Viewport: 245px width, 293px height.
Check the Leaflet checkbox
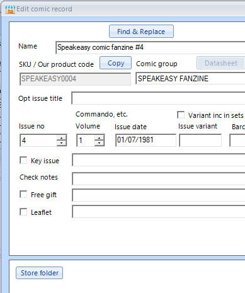click(x=23, y=212)
